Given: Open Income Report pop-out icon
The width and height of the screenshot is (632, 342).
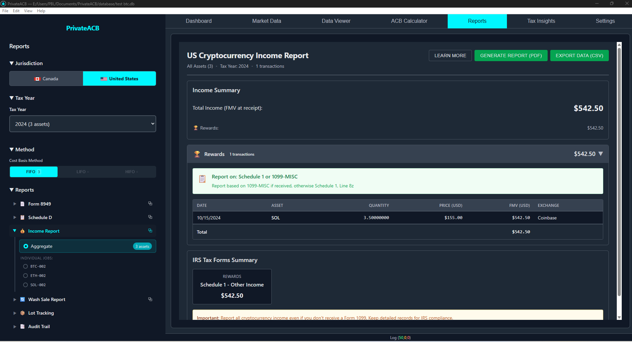Looking at the screenshot, I should pyautogui.click(x=150, y=231).
